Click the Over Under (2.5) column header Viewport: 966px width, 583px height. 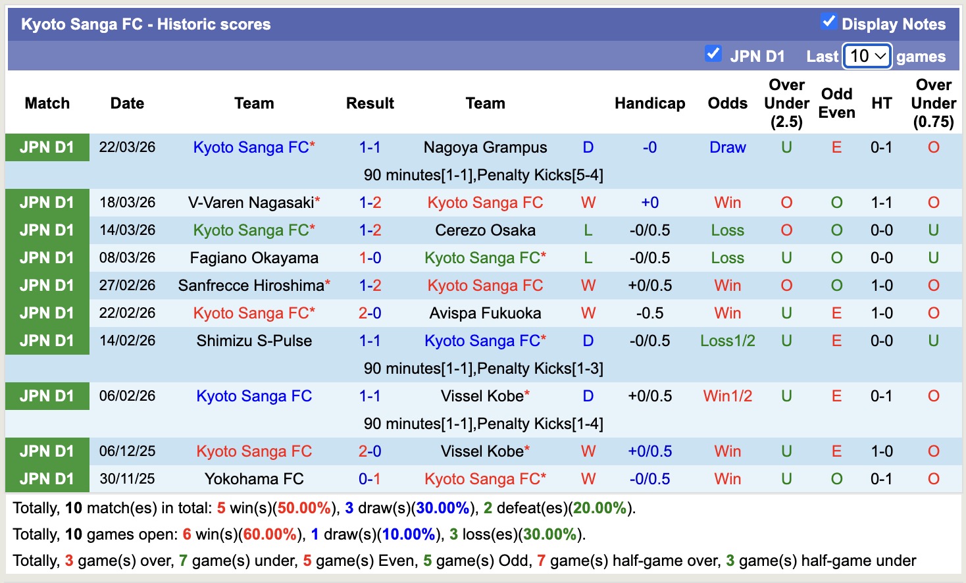[786, 103]
